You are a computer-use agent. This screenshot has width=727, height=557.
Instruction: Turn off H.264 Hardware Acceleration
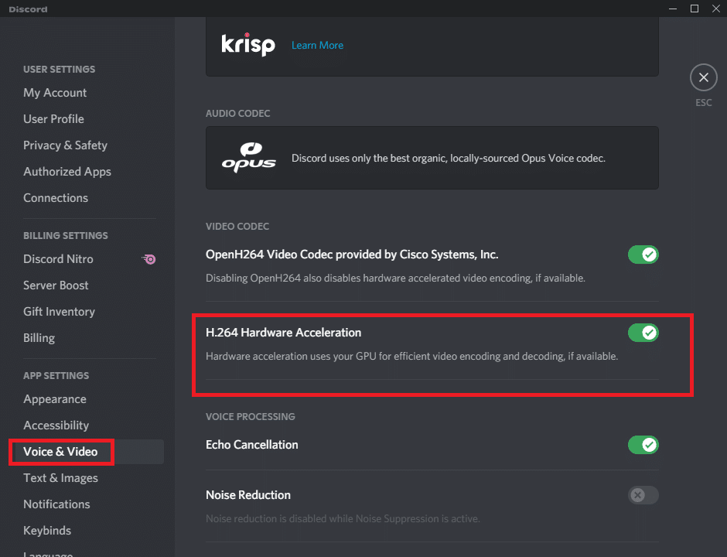pos(643,333)
